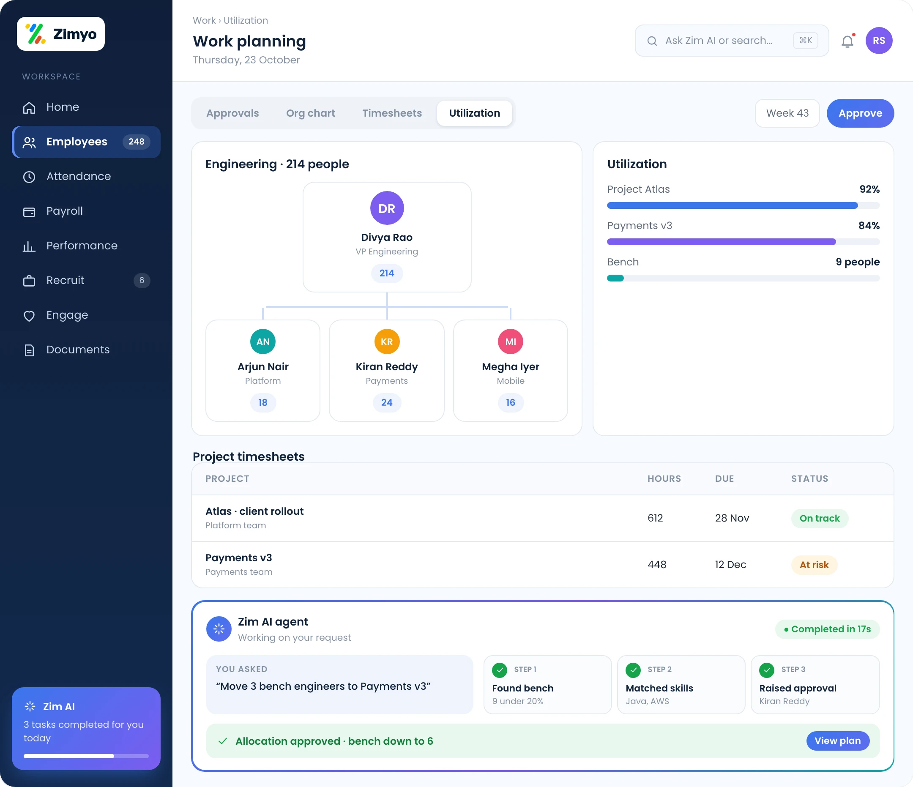Click the View plan button
This screenshot has height=787, width=913.
pos(838,741)
